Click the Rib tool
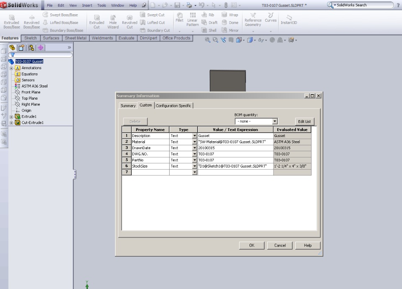 pos(208,15)
